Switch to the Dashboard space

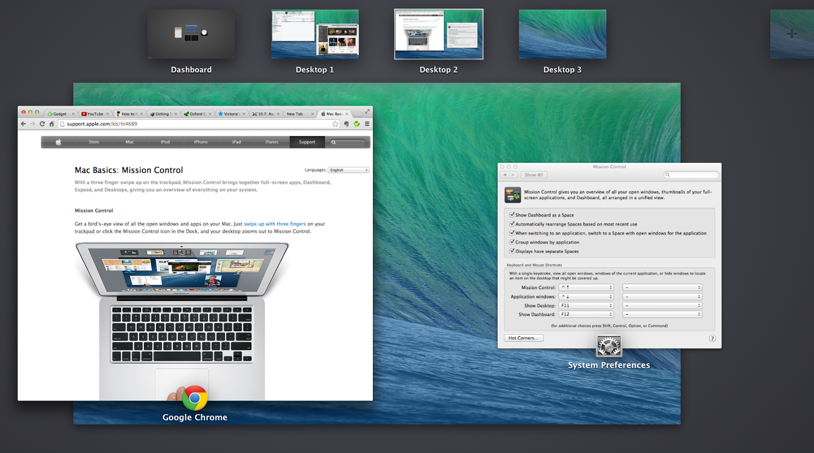pyautogui.click(x=191, y=34)
